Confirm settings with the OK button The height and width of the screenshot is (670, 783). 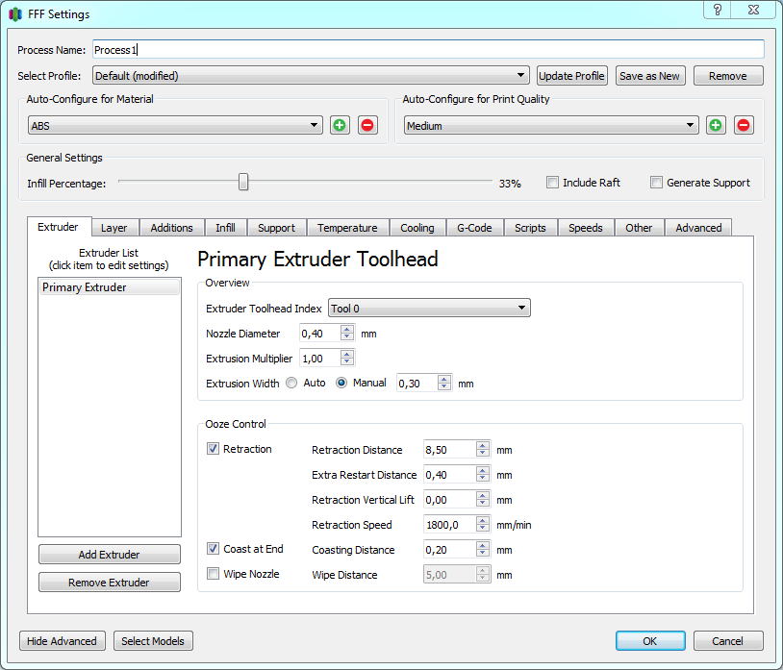coord(650,641)
